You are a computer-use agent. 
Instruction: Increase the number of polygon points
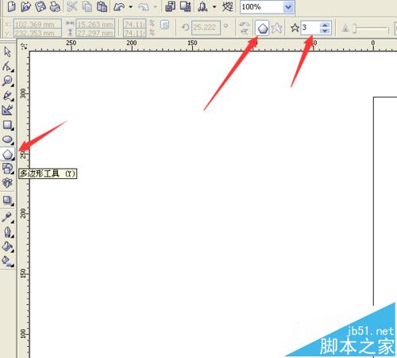[325, 25]
